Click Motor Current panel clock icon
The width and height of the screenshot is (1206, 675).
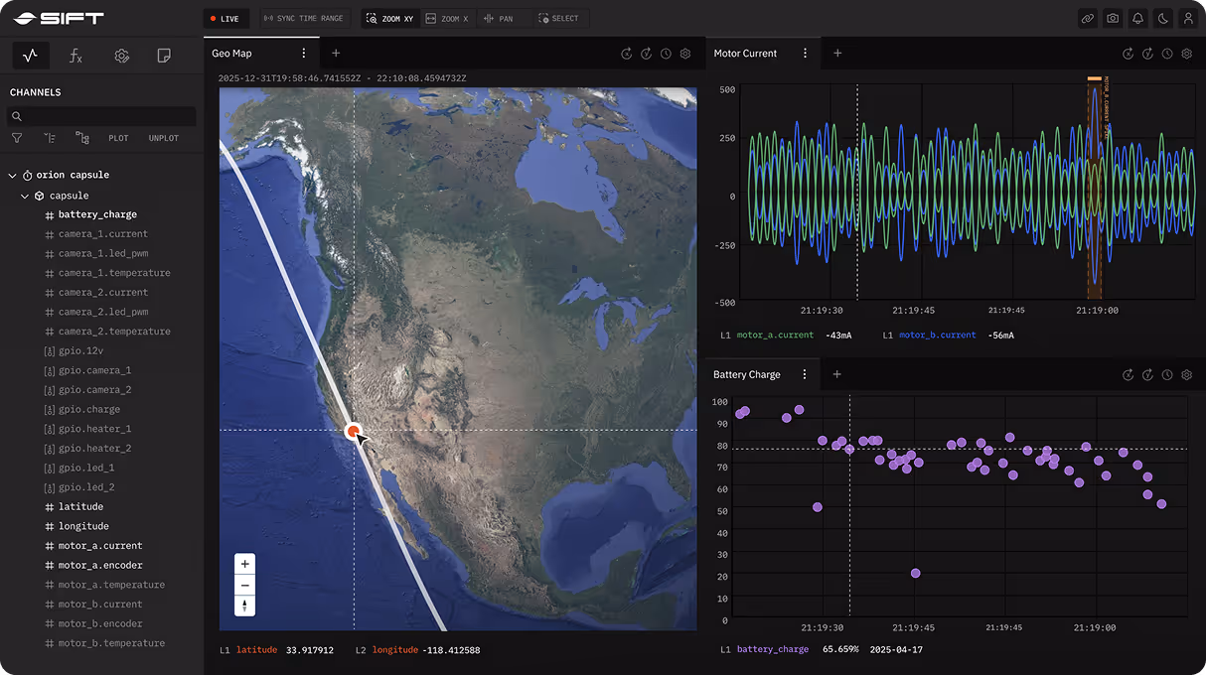point(1167,54)
